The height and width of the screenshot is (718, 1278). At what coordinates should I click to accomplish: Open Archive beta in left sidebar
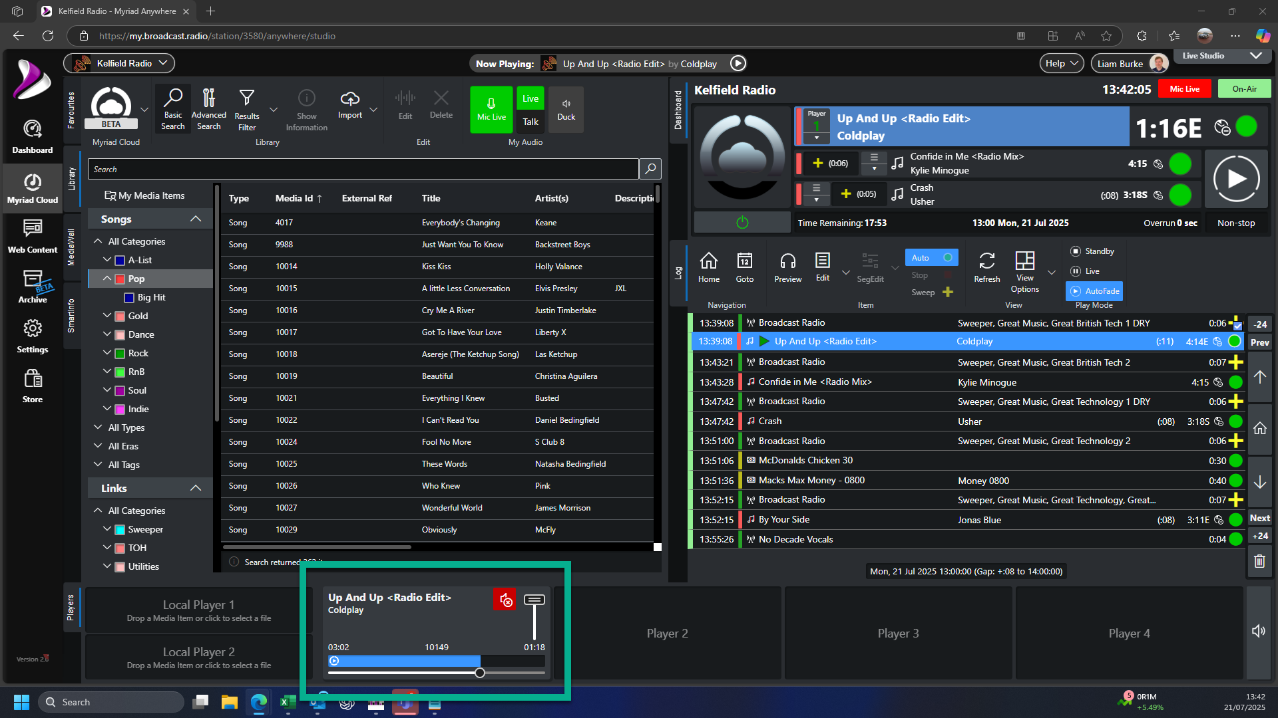(32, 286)
